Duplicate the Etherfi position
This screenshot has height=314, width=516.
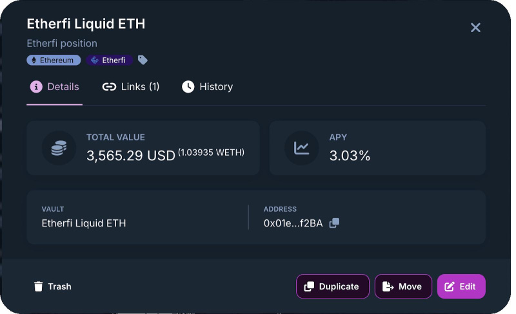click(x=332, y=286)
